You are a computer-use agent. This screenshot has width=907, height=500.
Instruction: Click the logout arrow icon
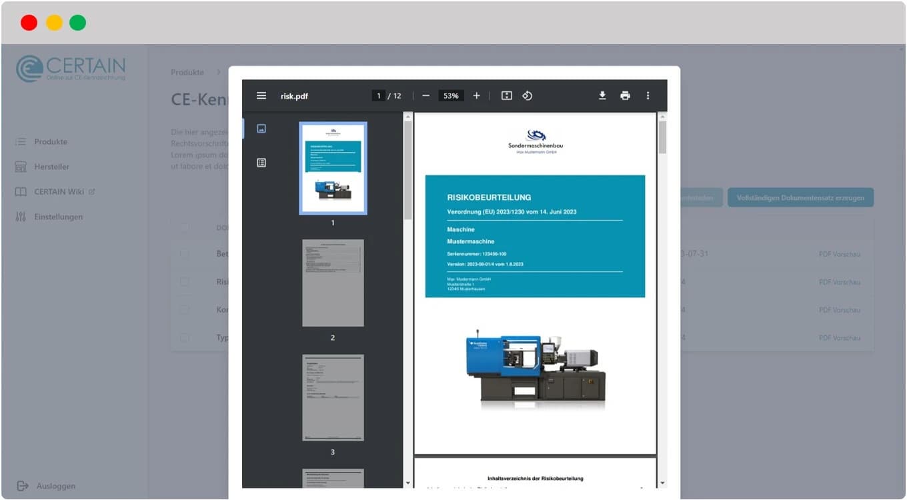point(23,486)
